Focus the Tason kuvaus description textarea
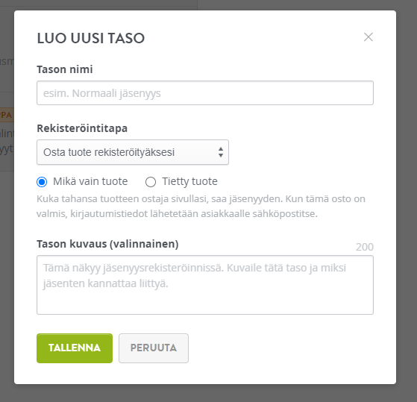The width and height of the screenshot is (417, 402). (x=205, y=285)
